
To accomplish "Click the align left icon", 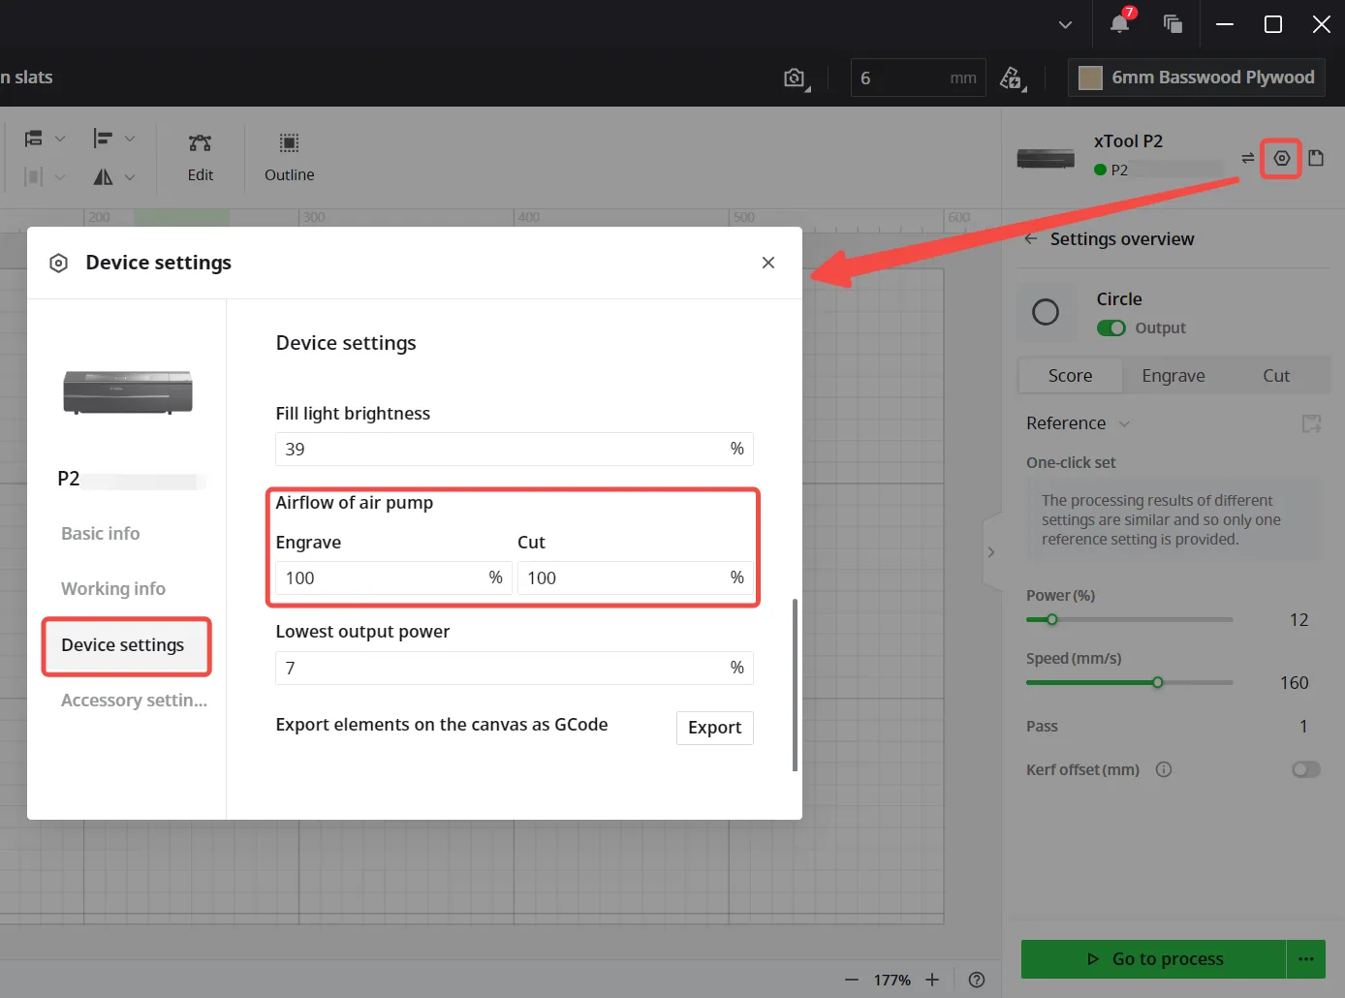I will point(103,139).
